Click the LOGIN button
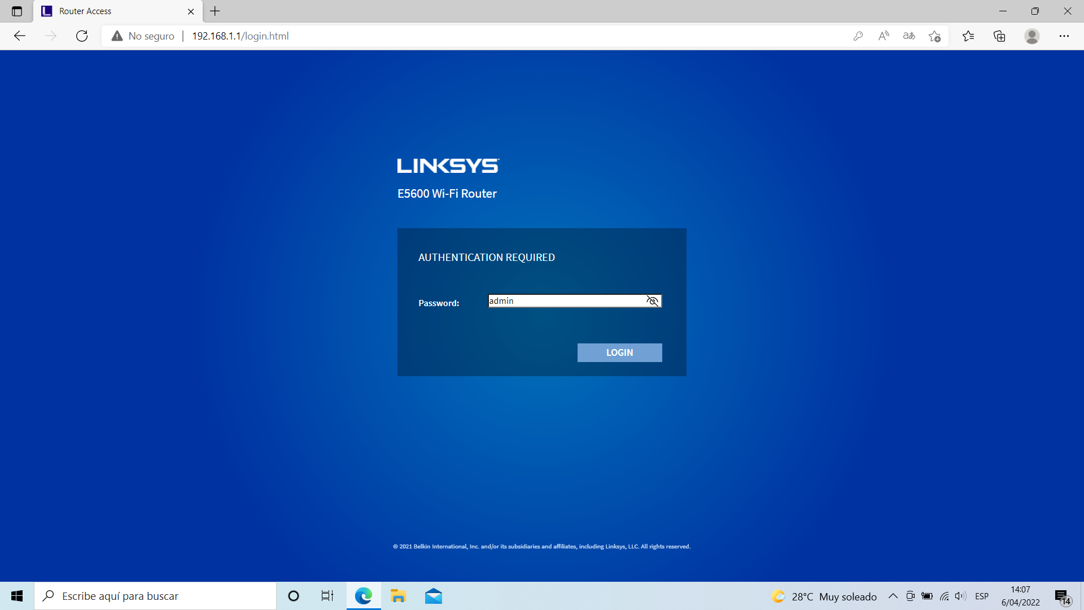 pos(619,352)
